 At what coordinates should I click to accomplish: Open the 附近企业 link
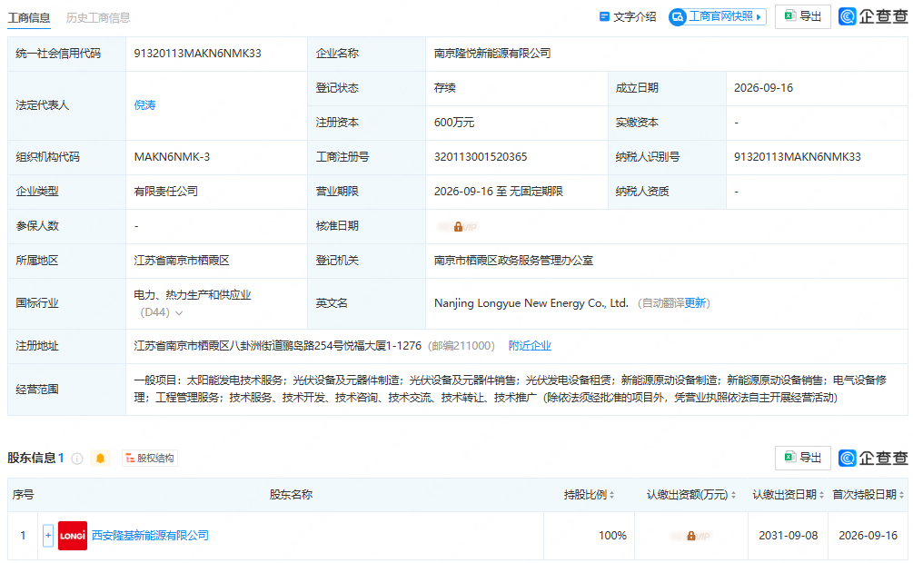point(530,346)
